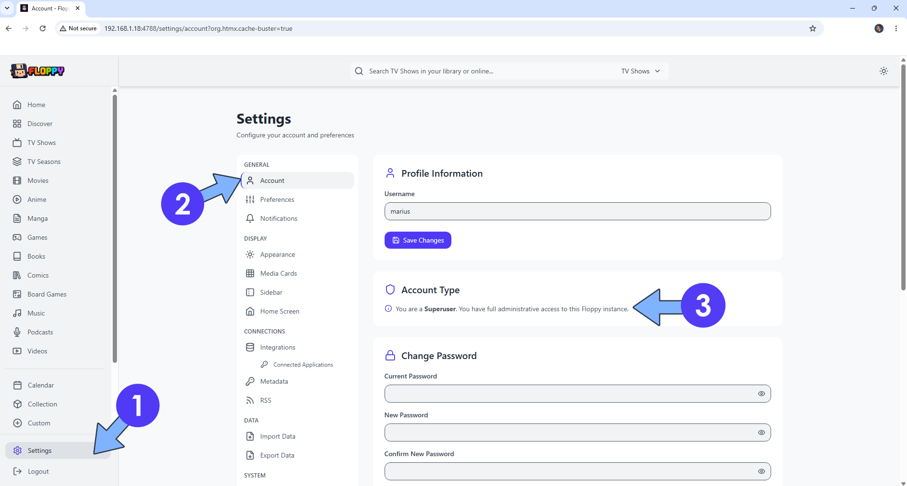
Task: Open browser tab search dropdown
Action: click(x=7, y=8)
